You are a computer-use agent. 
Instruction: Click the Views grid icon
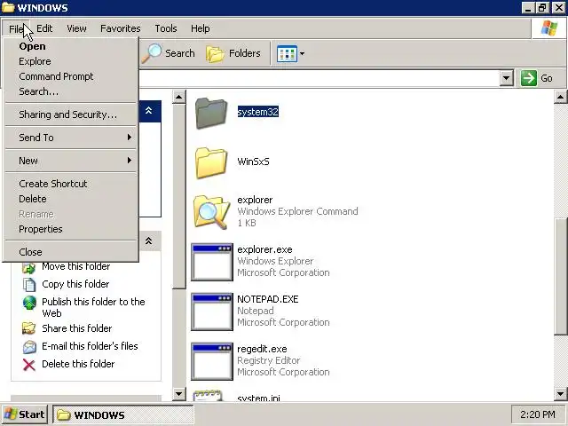(x=287, y=53)
